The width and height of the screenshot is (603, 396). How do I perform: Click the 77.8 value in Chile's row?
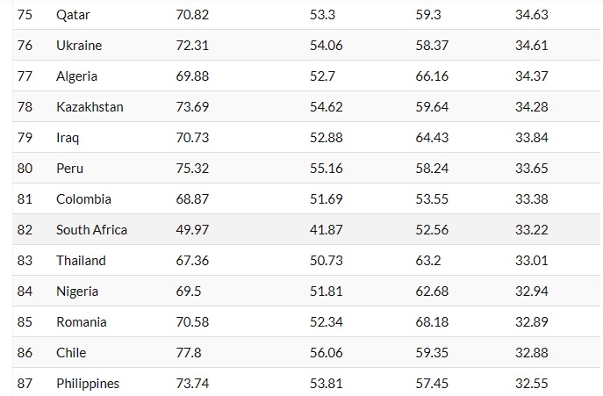(189, 353)
